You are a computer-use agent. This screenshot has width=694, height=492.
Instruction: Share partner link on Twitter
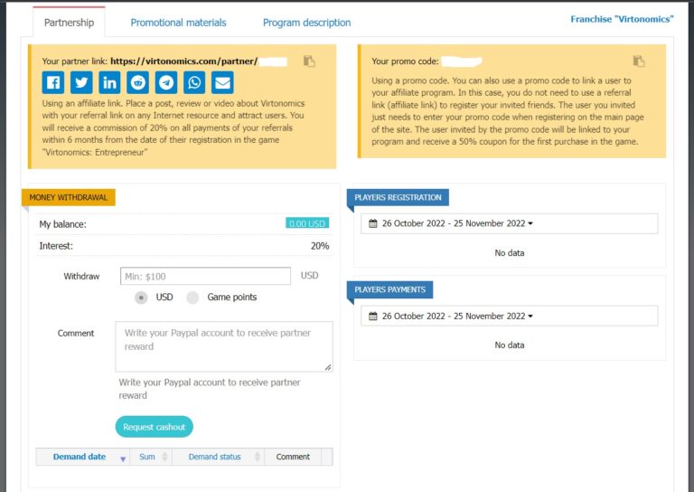coord(80,83)
